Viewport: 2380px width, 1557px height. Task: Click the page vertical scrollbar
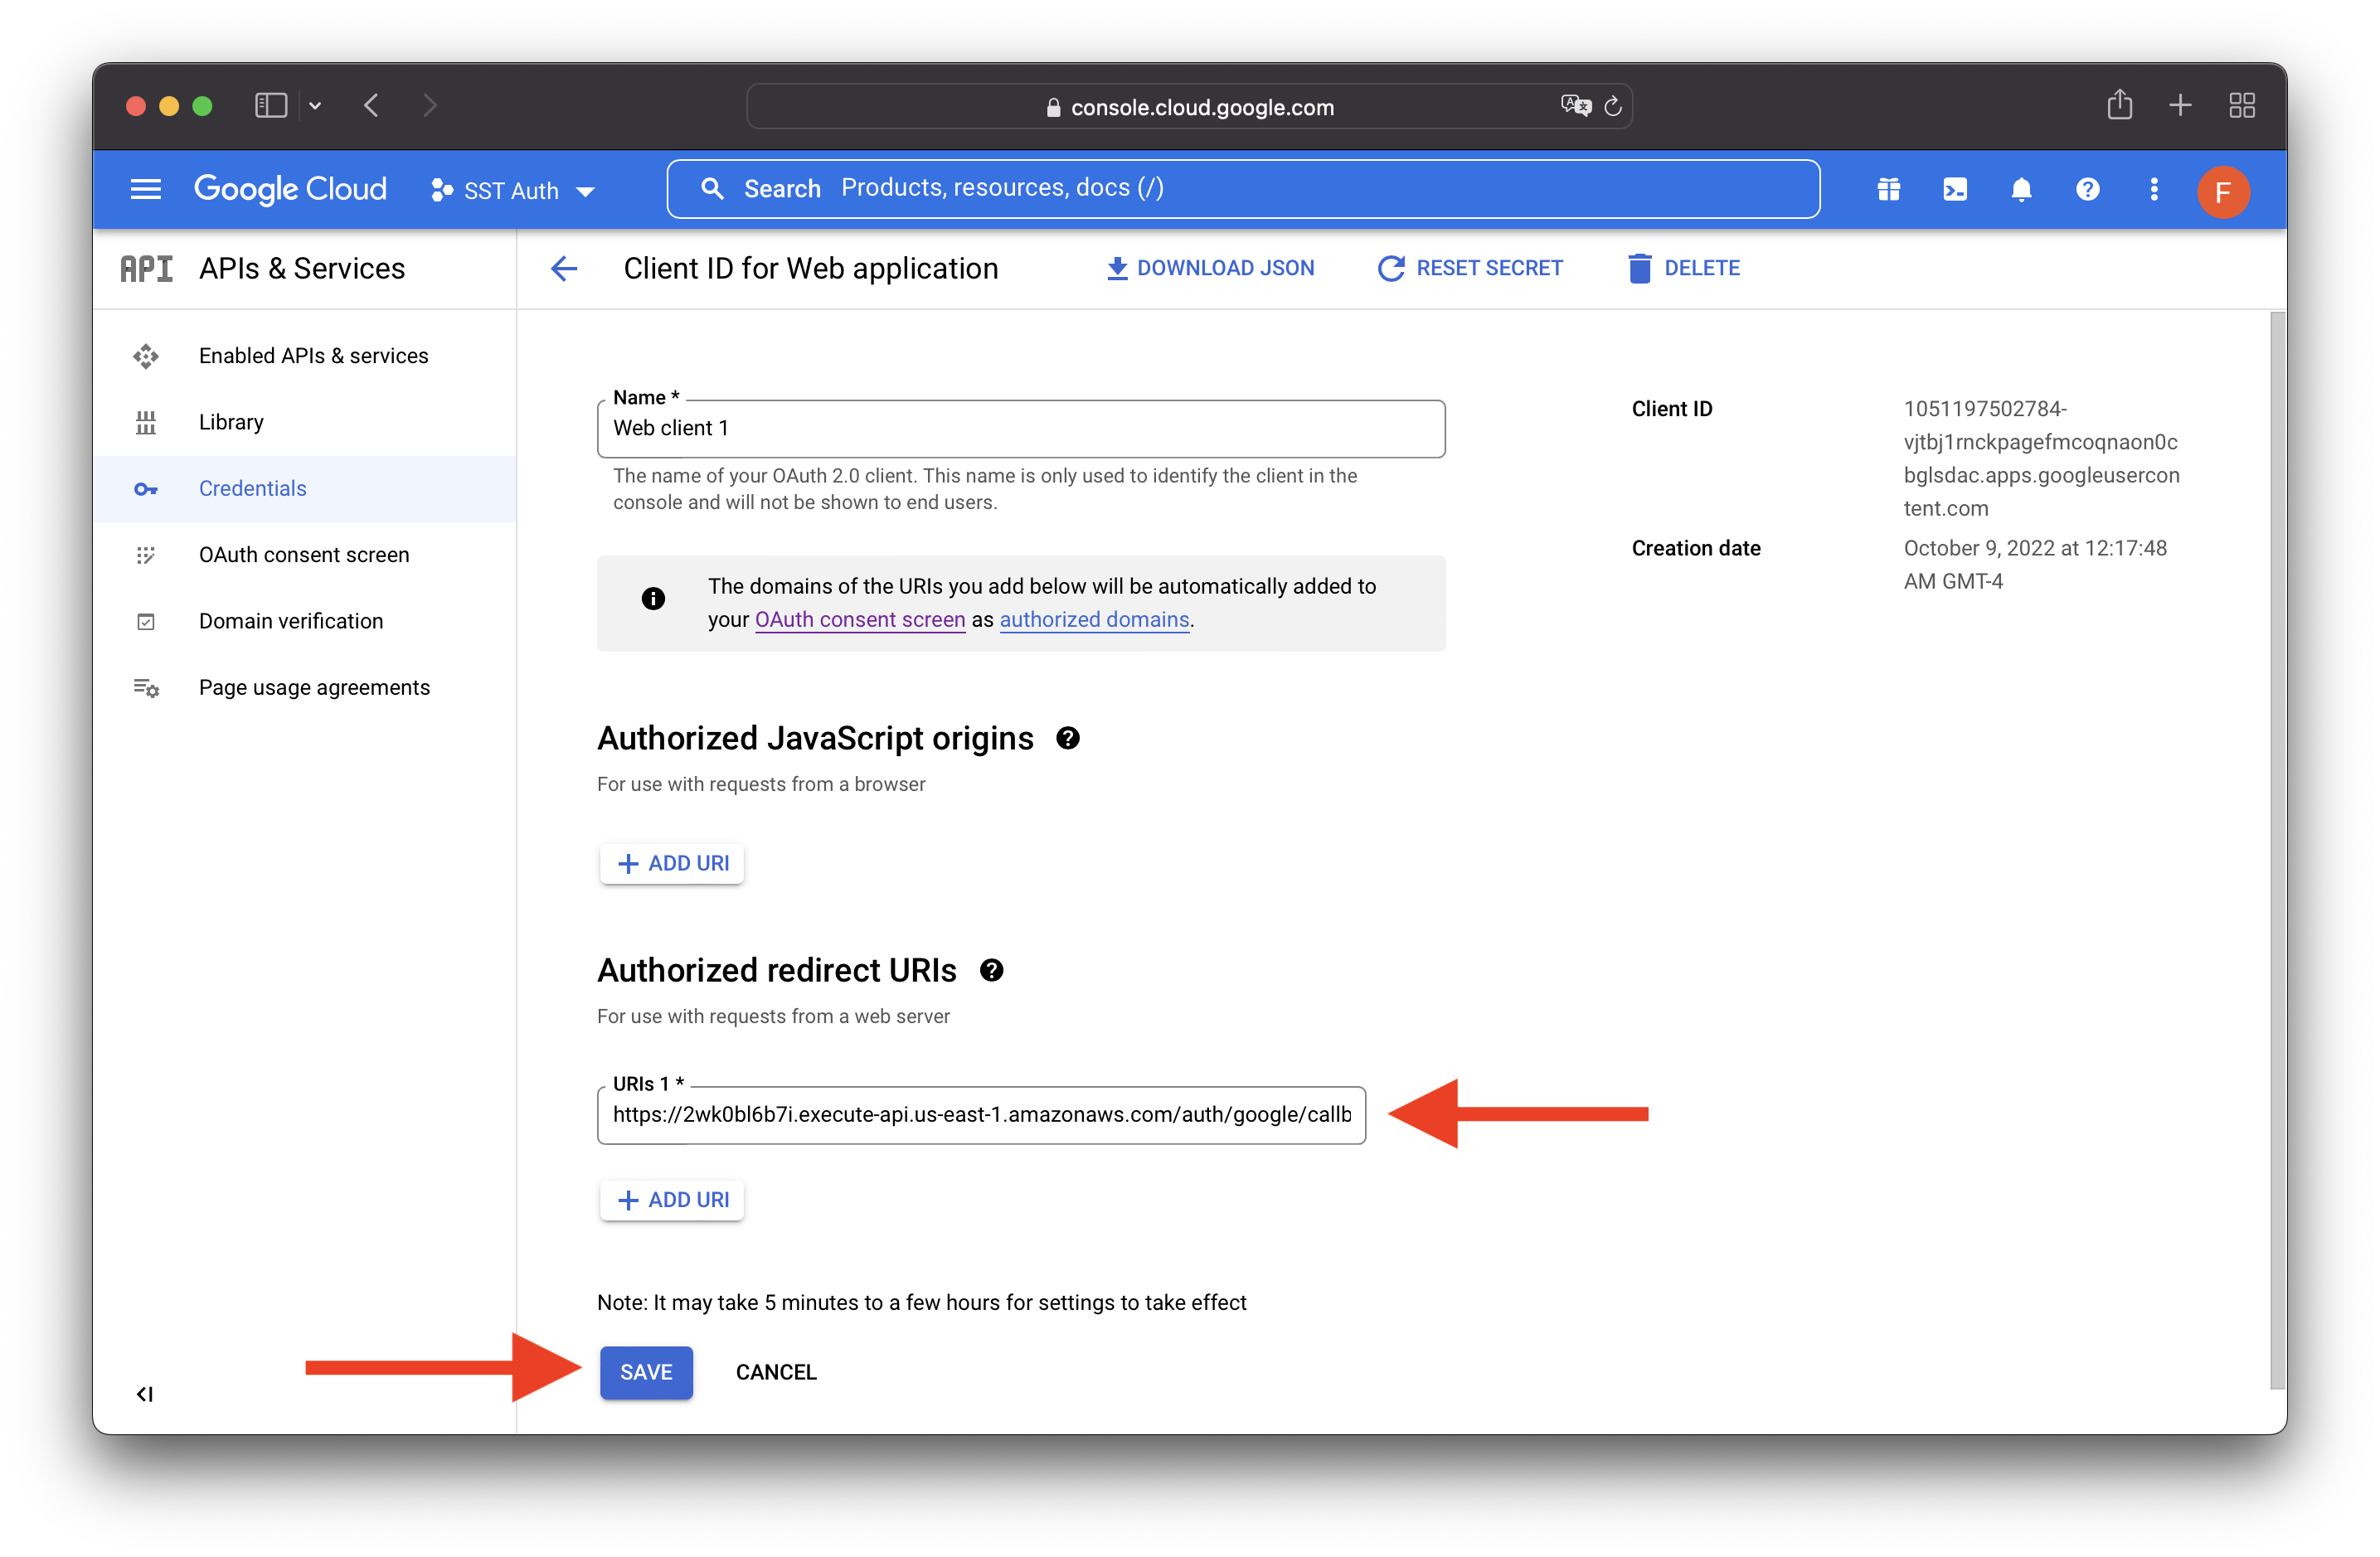pyautogui.click(x=2277, y=850)
